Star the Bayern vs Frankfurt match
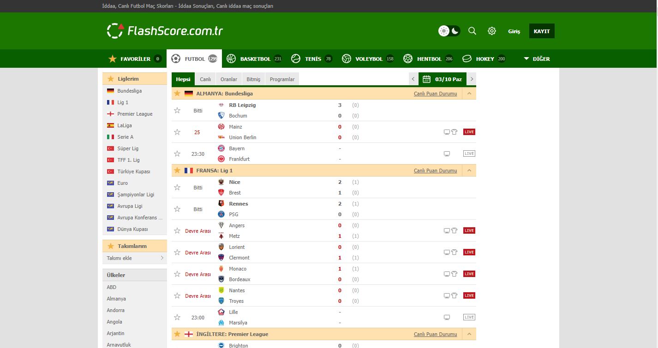The image size is (658, 348). pos(177,153)
